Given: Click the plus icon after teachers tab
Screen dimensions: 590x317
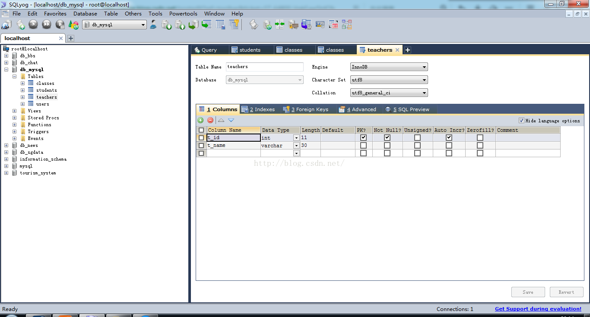Looking at the screenshot, I should (x=407, y=50).
